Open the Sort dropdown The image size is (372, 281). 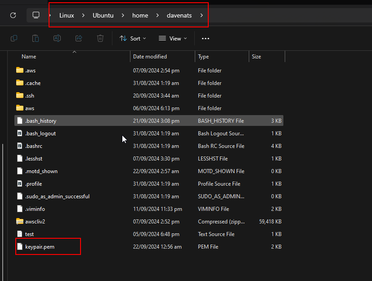[x=133, y=39]
